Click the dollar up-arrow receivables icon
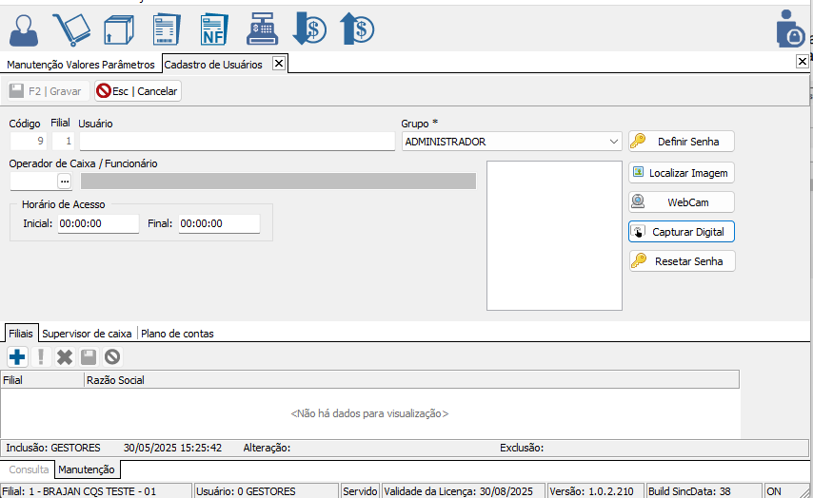Viewport: 813px width, 498px height. point(357,29)
